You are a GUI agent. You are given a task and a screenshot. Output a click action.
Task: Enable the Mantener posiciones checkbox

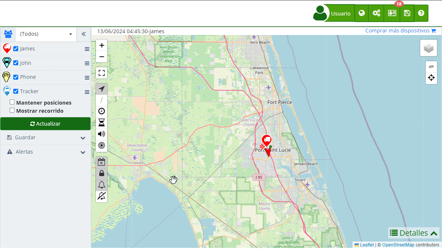point(12,102)
